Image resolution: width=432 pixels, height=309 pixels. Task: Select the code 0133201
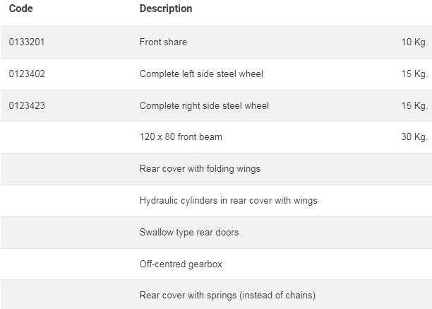27,42
